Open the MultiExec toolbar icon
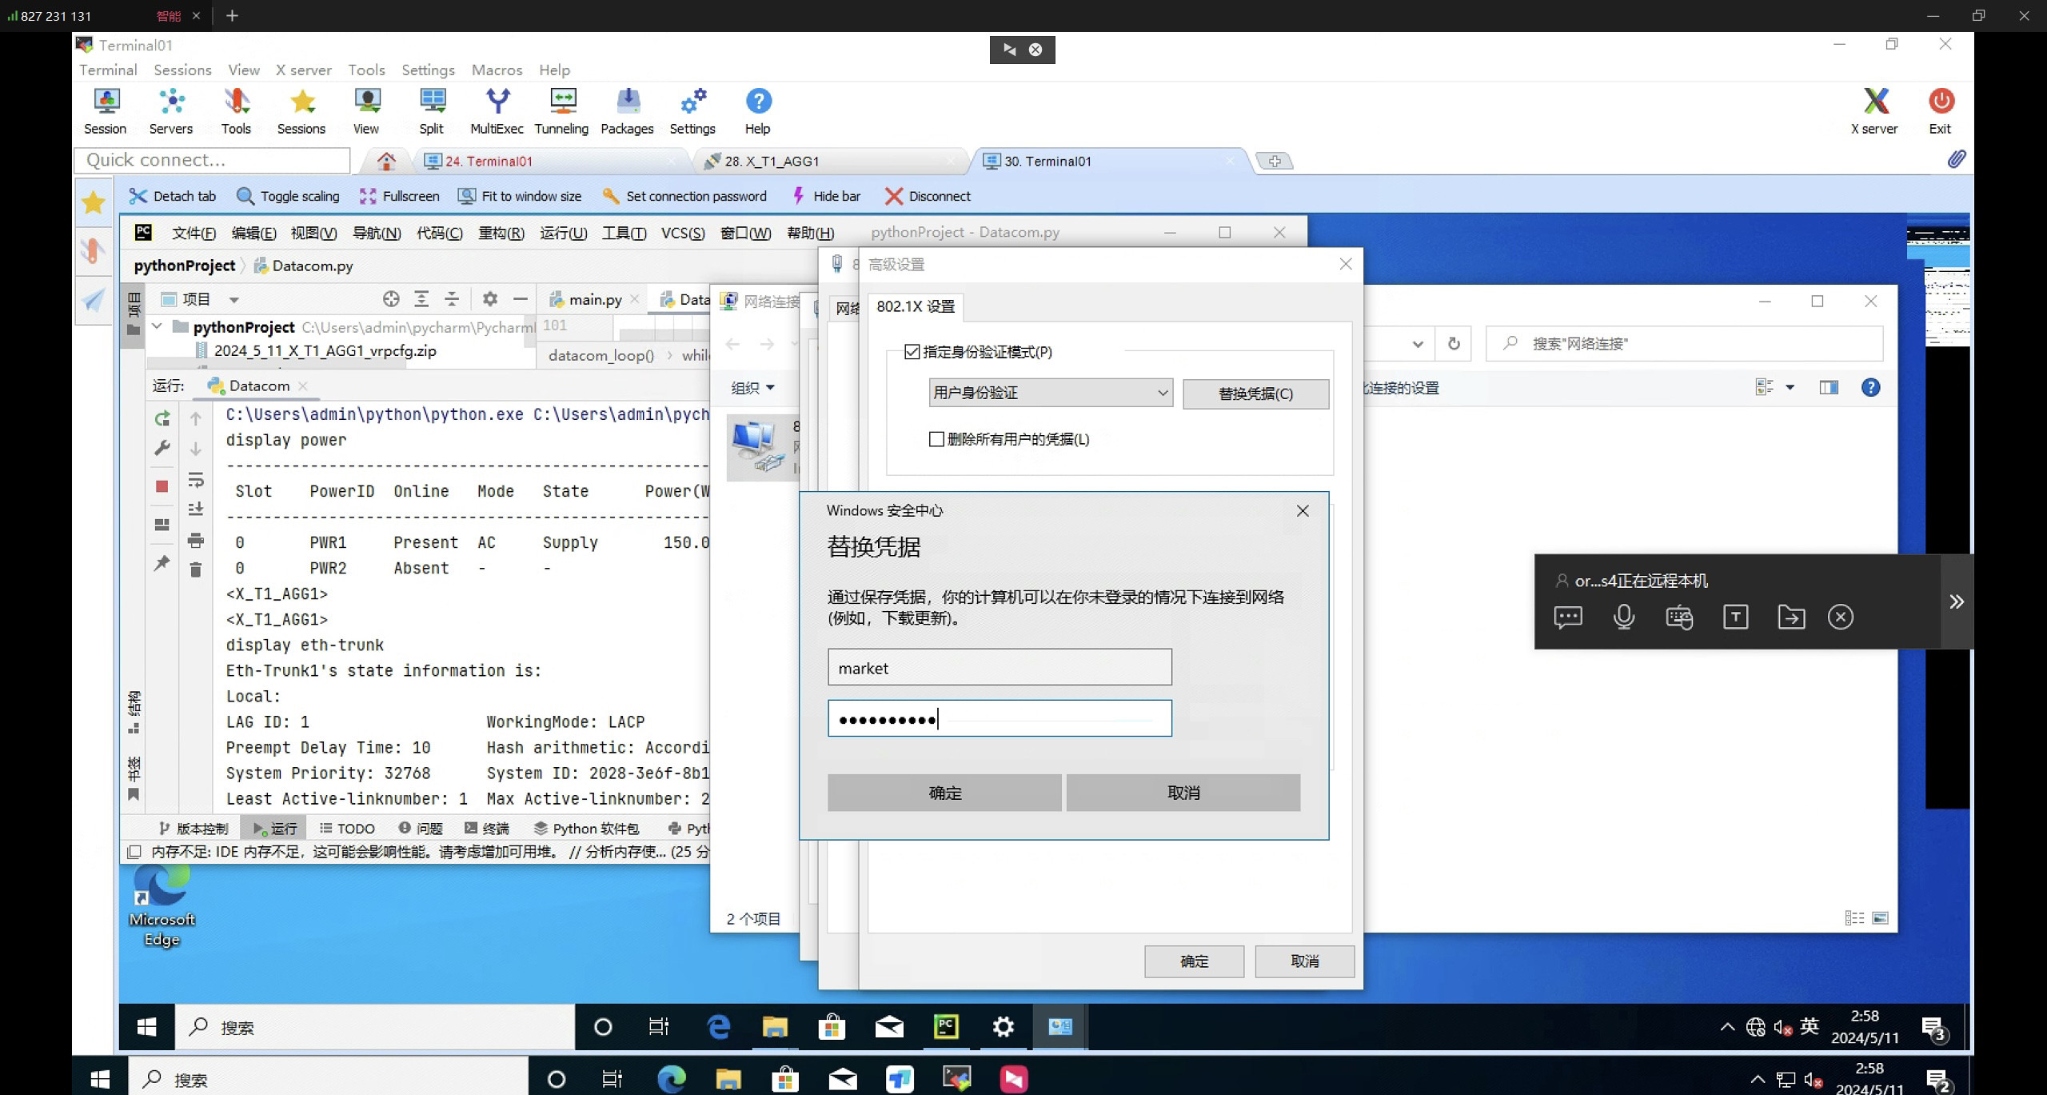Viewport: 2047px width, 1095px height. pos(497,111)
